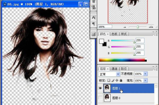Click the Navigator zoom slider handle

pyautogui.click(x=138, y=27)
